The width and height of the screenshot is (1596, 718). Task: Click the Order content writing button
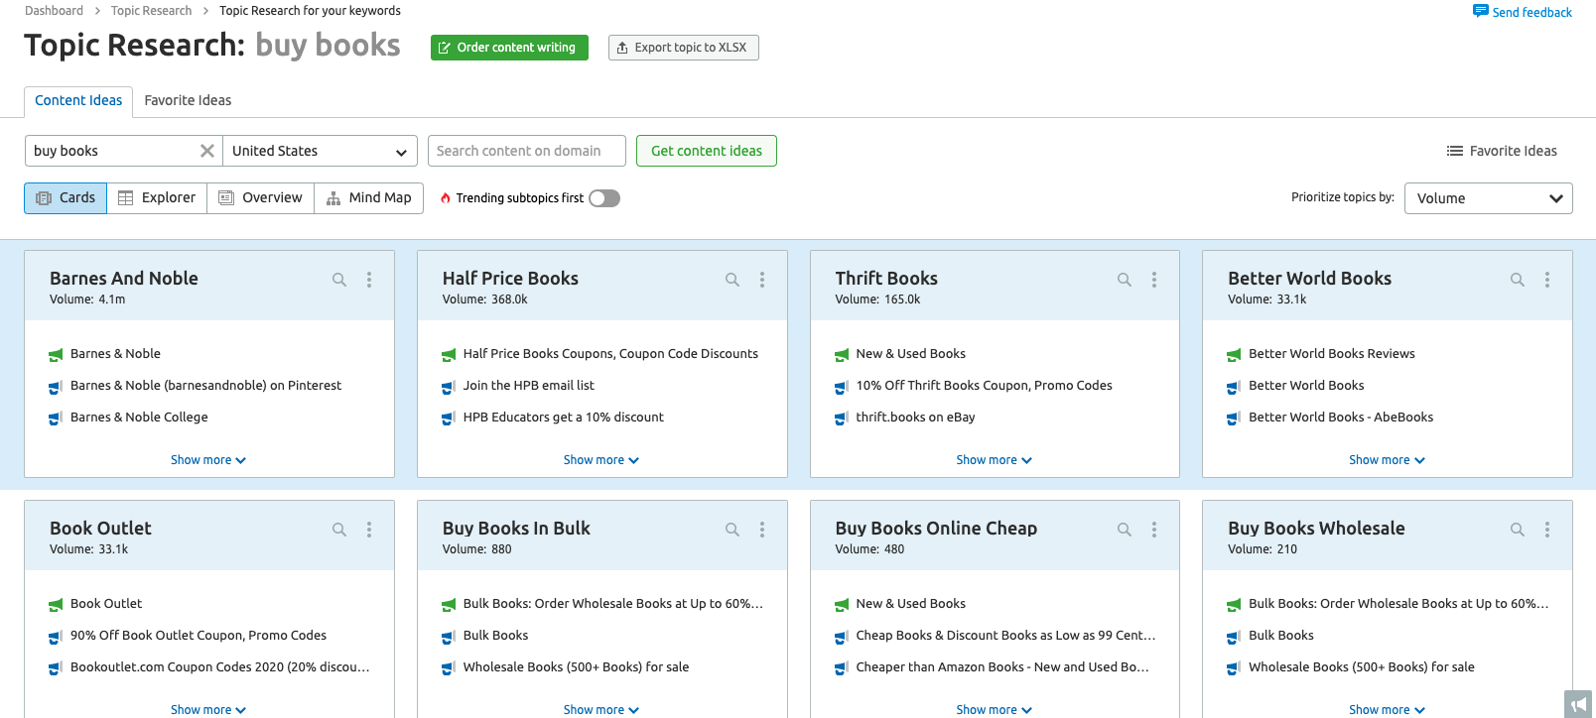509,48
